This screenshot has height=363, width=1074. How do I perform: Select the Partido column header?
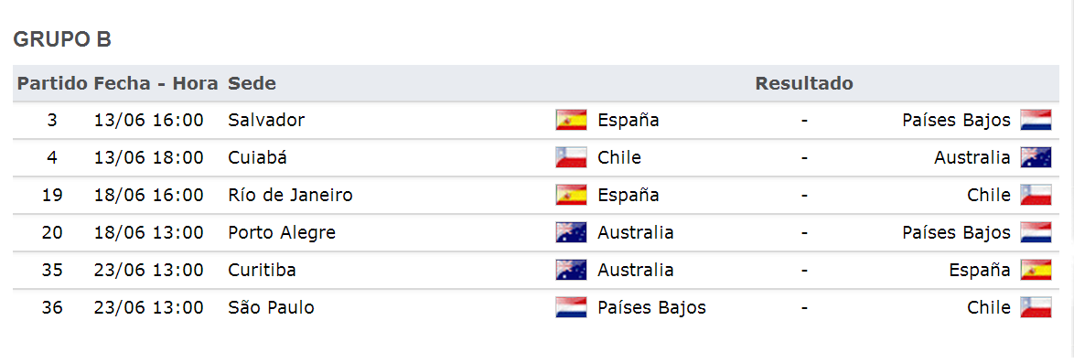[52, 83]
